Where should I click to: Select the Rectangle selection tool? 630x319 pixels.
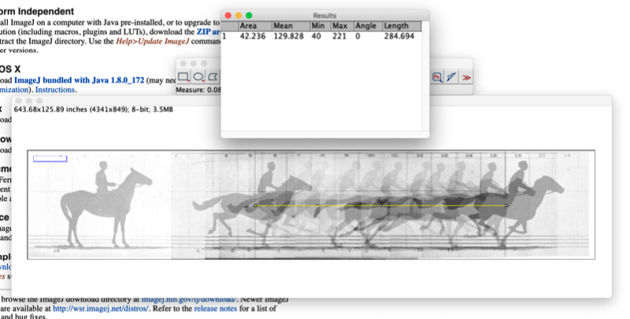pyautogui.click(x=183, y=76)
